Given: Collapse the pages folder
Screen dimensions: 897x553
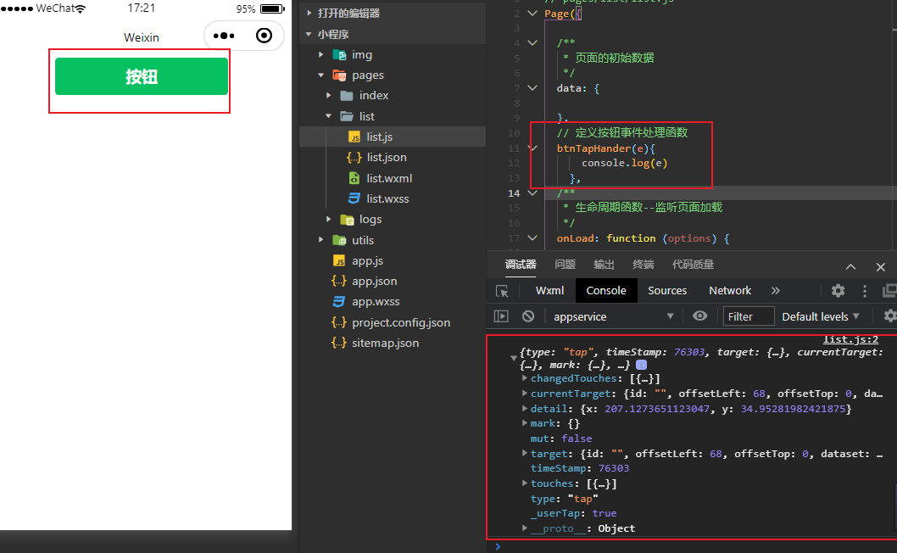Looking at the screenshot, I should 321,75.
